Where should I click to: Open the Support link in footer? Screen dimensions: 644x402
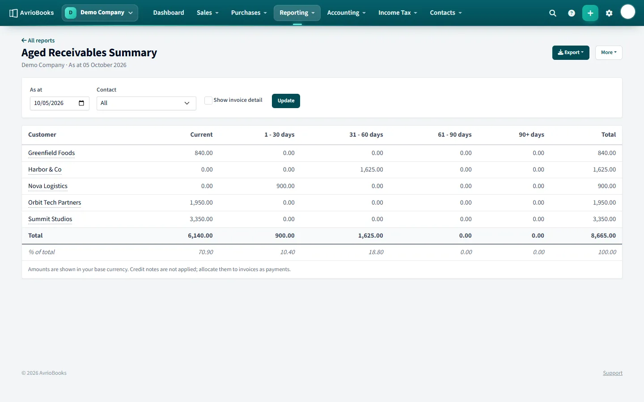613,373
